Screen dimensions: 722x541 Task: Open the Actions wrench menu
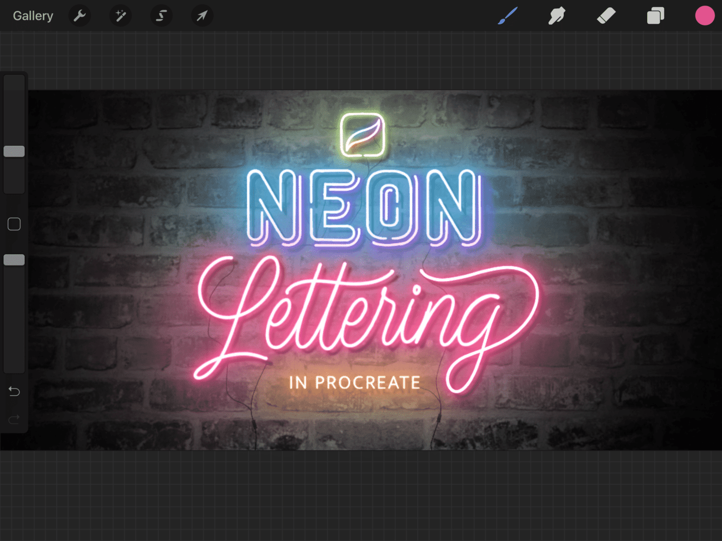point(79,16)
